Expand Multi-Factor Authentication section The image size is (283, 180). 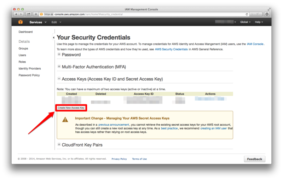click(x=59, y=66)
